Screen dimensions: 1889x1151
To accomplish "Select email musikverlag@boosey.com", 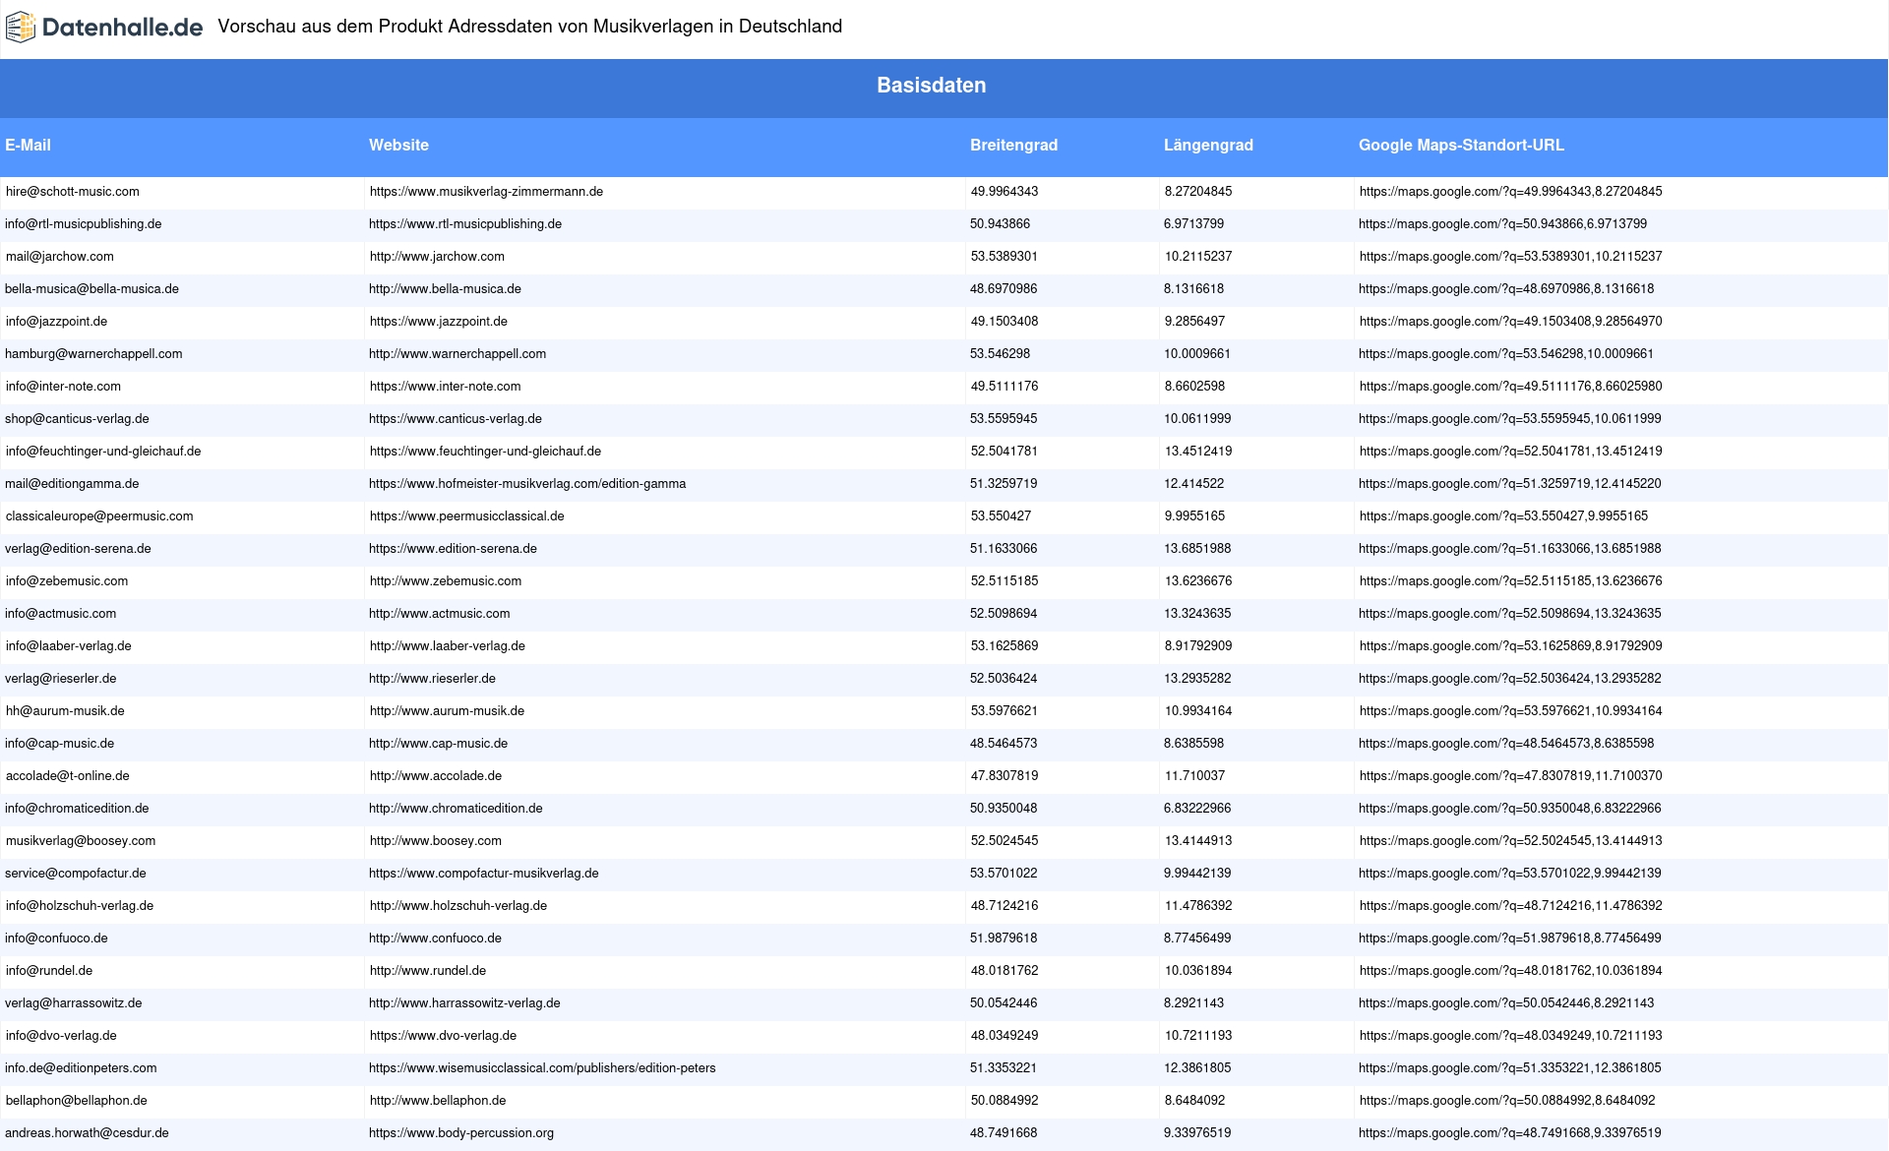I will [x=81, y=841].
